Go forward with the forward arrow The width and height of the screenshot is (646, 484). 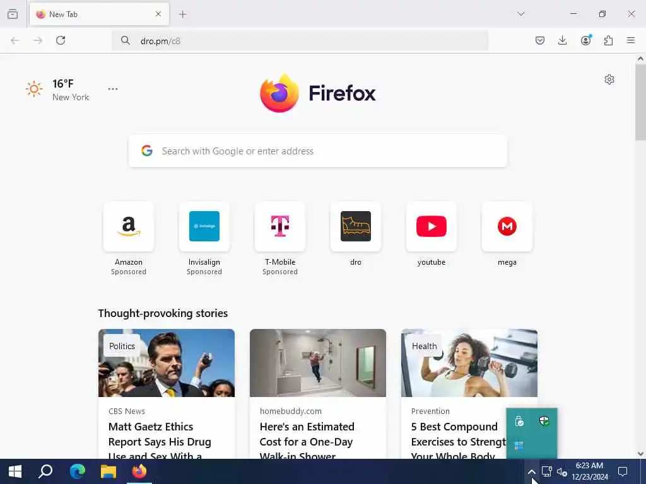tap(38, 40)
